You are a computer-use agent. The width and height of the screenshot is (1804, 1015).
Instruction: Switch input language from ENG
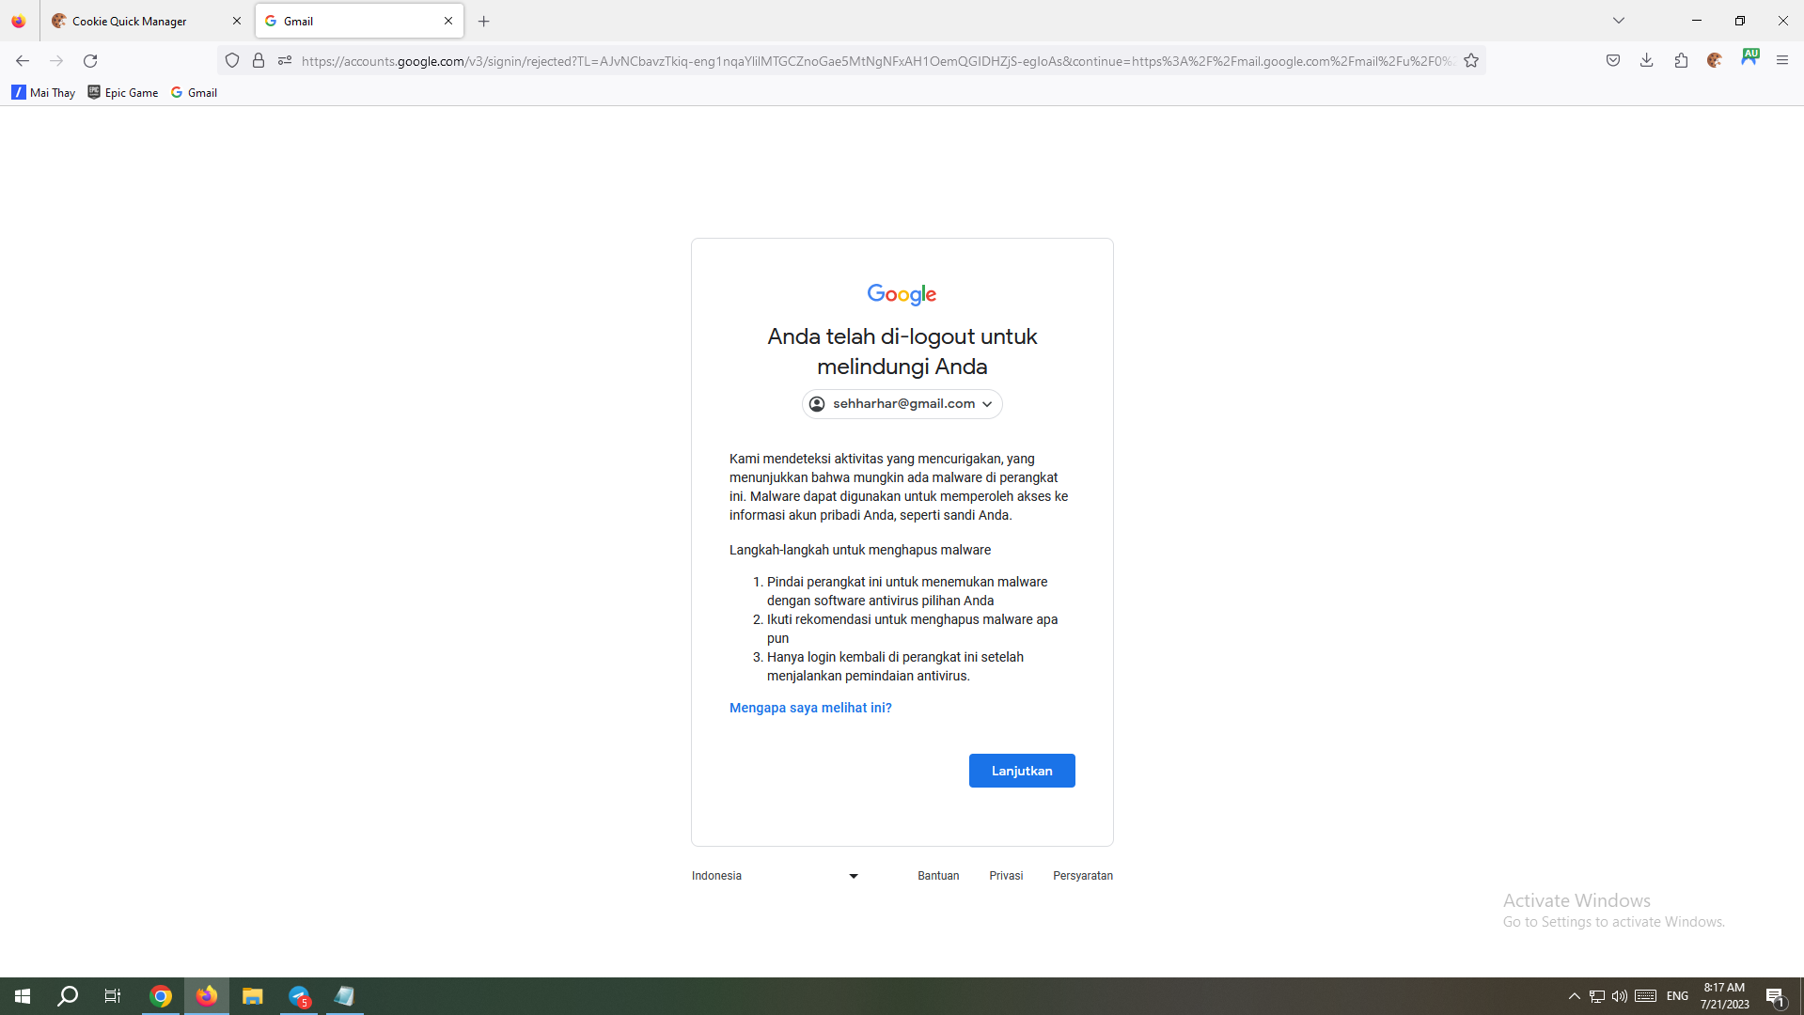tap(1678, 996)
